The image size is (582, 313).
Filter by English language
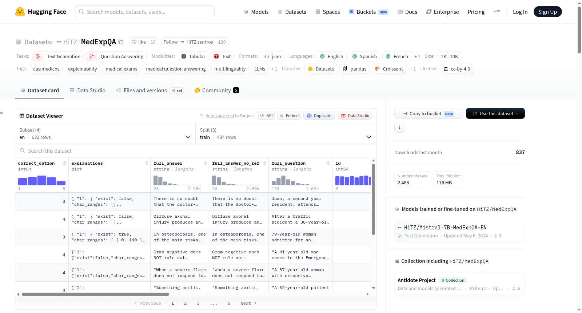(x=331, y=56)
